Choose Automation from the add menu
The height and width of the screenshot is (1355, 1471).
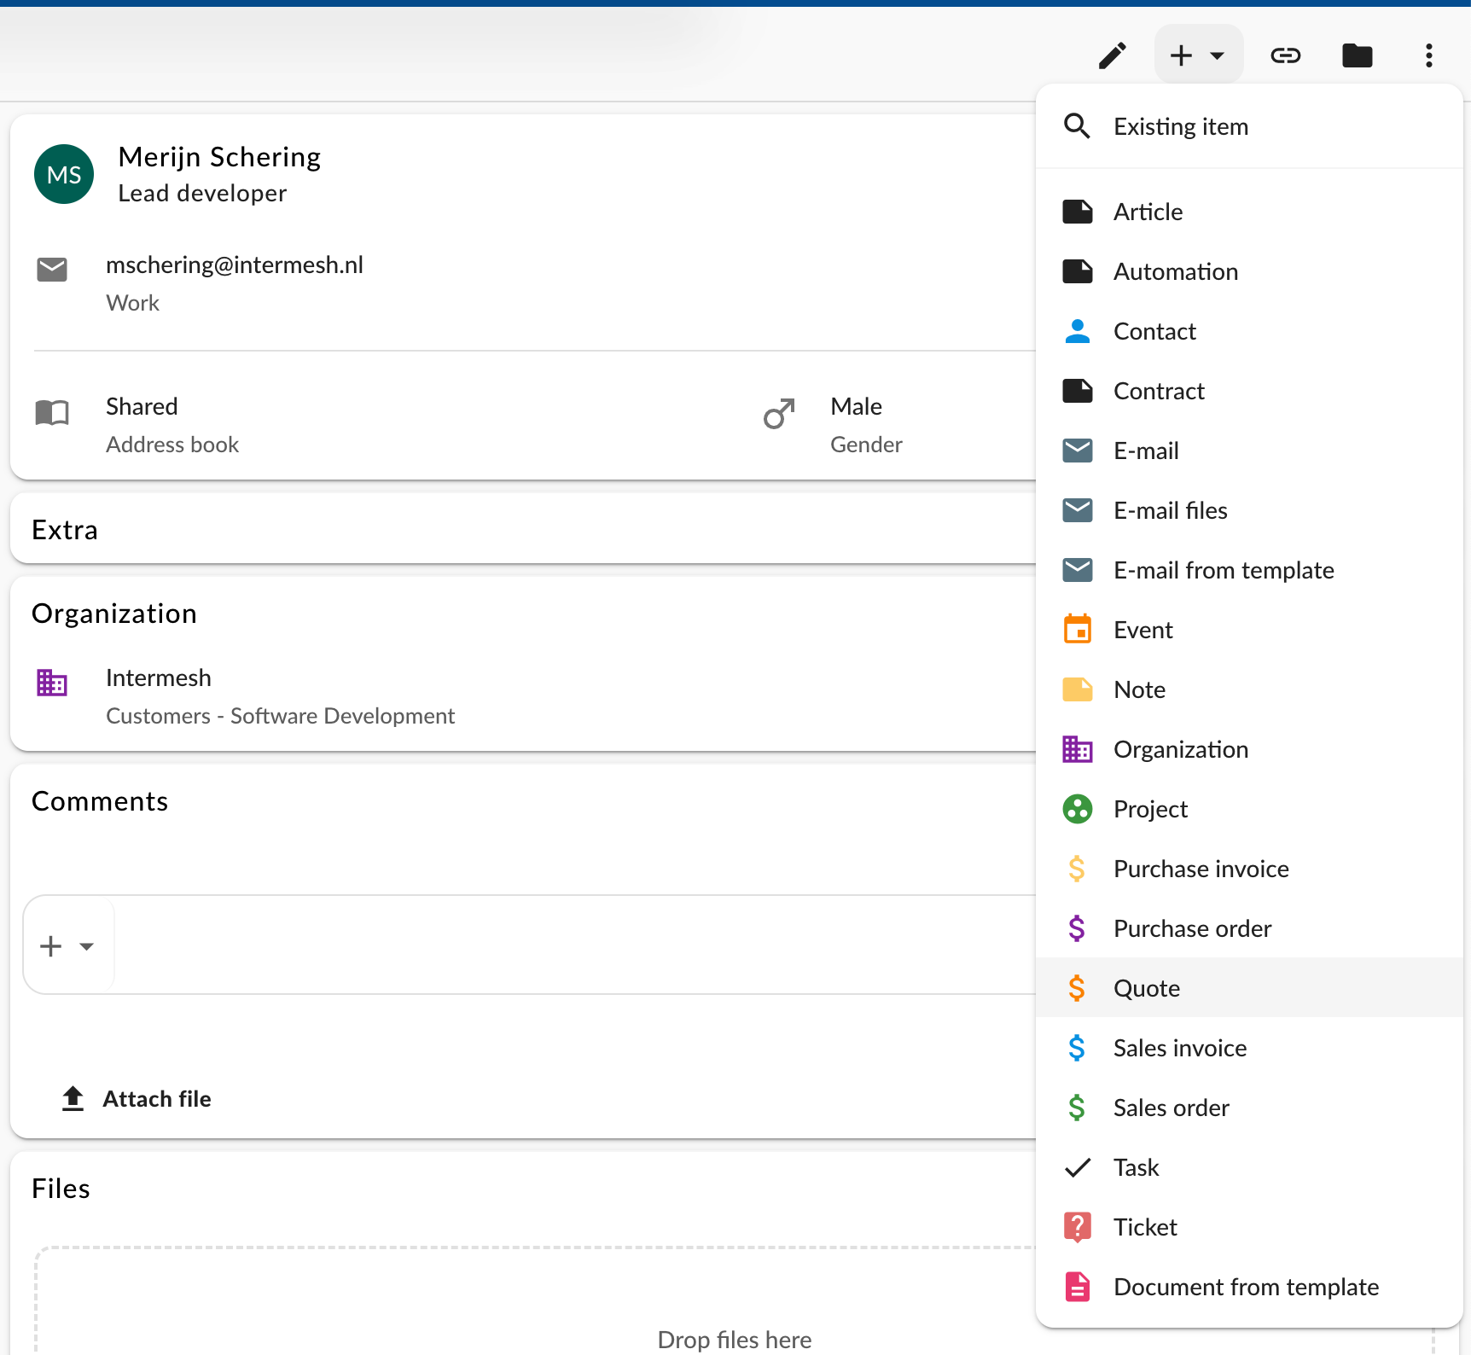tap(1249, 271)
